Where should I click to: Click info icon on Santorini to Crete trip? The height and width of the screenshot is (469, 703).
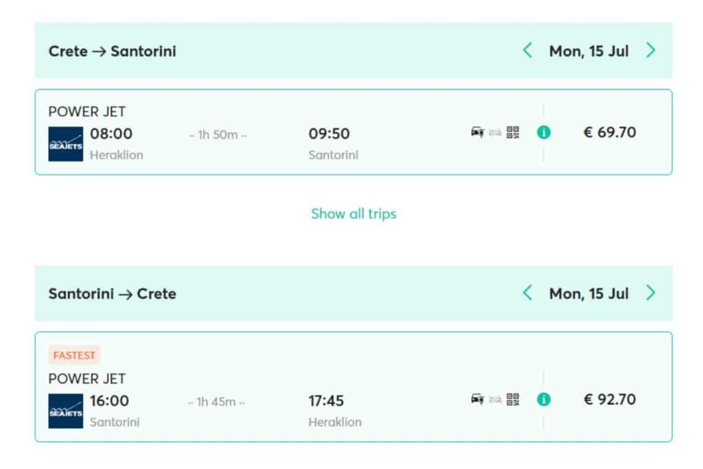544,400
